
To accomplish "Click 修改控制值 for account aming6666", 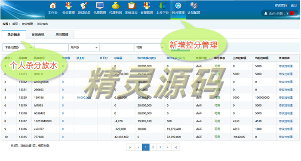I will click(286, 82).
